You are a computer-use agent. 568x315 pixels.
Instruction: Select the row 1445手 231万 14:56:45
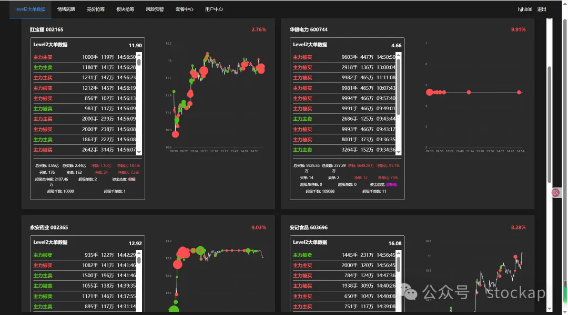[344, 255]
